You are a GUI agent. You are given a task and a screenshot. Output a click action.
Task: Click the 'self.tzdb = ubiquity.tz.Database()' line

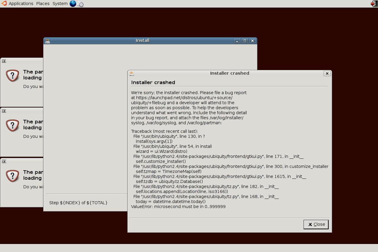(169, 182)
